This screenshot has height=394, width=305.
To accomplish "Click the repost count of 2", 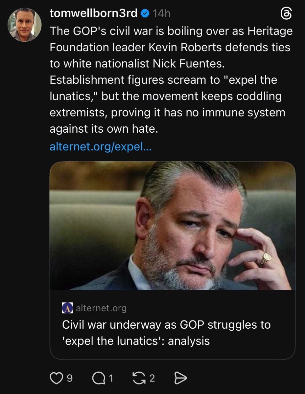I will click(x=152, y=379).
